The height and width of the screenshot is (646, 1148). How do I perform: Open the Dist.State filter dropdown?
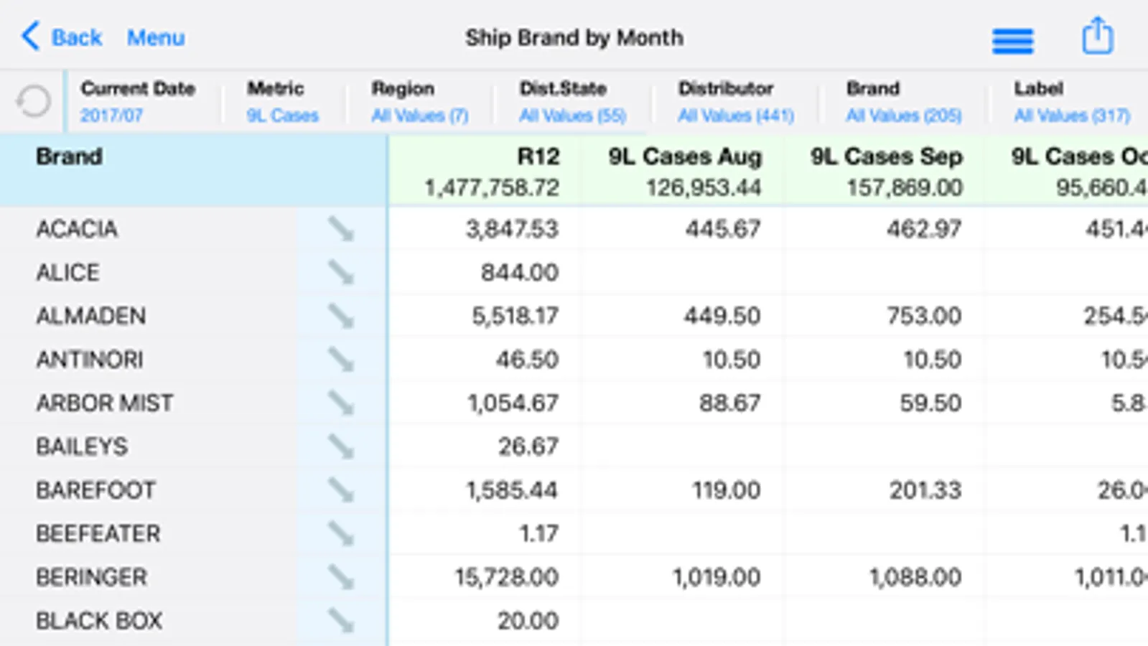(572, 102)
